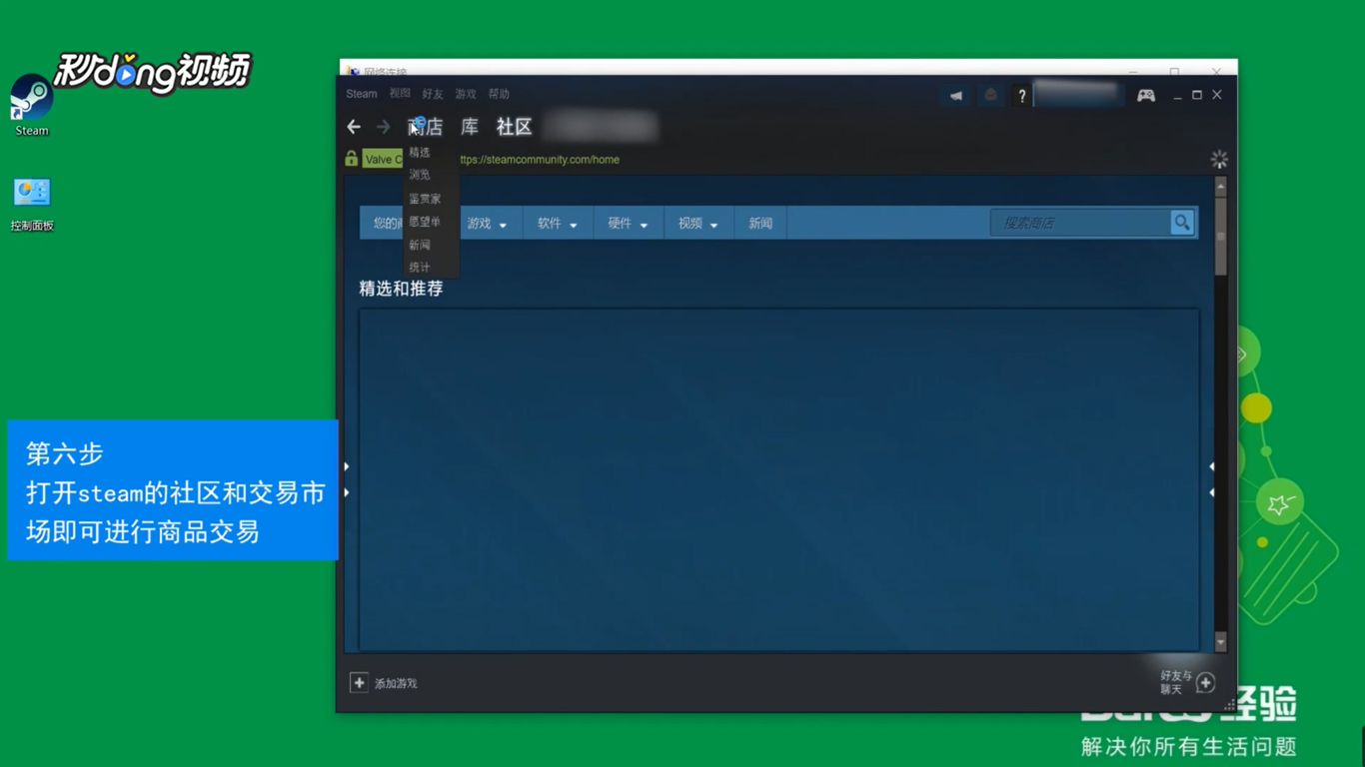Click the 搜索商店 search field

pyautogui.click(x=1081, y=223)
